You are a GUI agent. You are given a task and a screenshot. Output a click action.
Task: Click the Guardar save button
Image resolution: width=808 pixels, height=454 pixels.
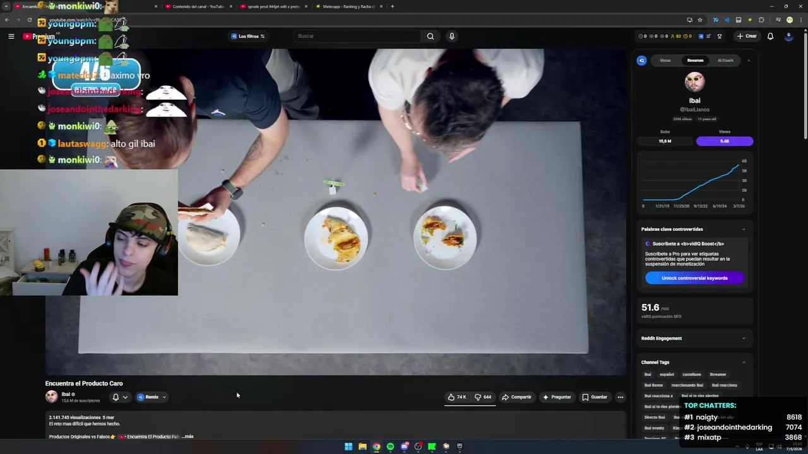pyautogui.click(x=595, y=397)
